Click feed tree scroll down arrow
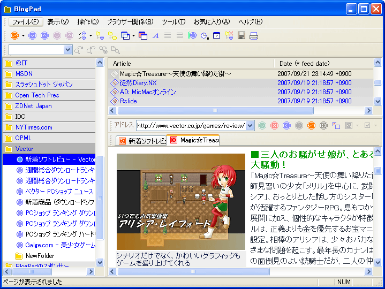 tap(100, 262)
